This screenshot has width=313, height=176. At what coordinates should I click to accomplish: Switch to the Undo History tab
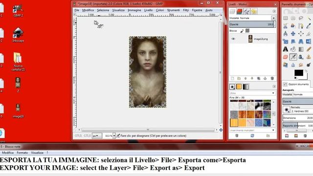254,11
